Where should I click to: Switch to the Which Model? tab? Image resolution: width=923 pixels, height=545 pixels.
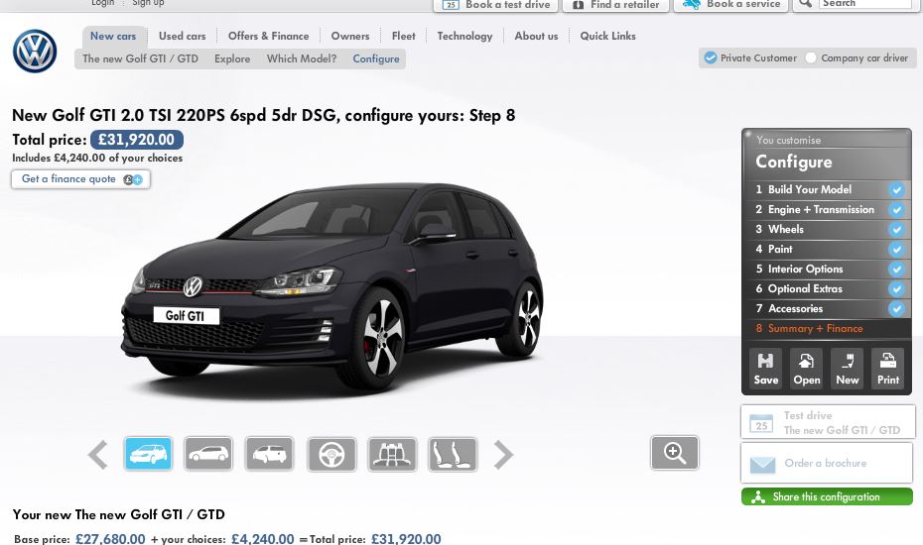pos(301,59)
